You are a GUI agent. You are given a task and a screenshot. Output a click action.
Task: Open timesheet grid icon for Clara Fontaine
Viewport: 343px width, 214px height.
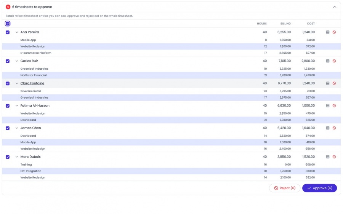(x=328, y=83)
